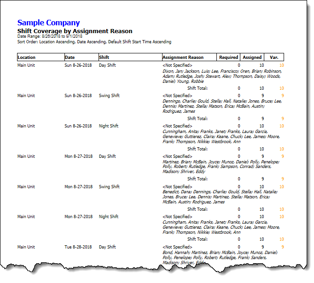Click Sun 8-26-2018 date in Swing Shift row
Viewport: 314px width, 283px height.
tap(78, 96)
